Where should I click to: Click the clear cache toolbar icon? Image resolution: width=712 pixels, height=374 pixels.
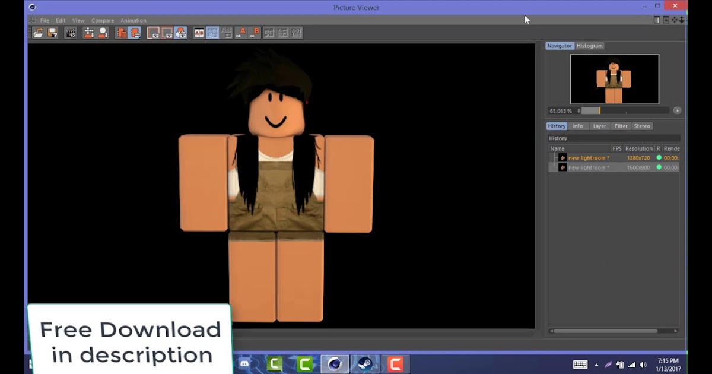point(89,33)
